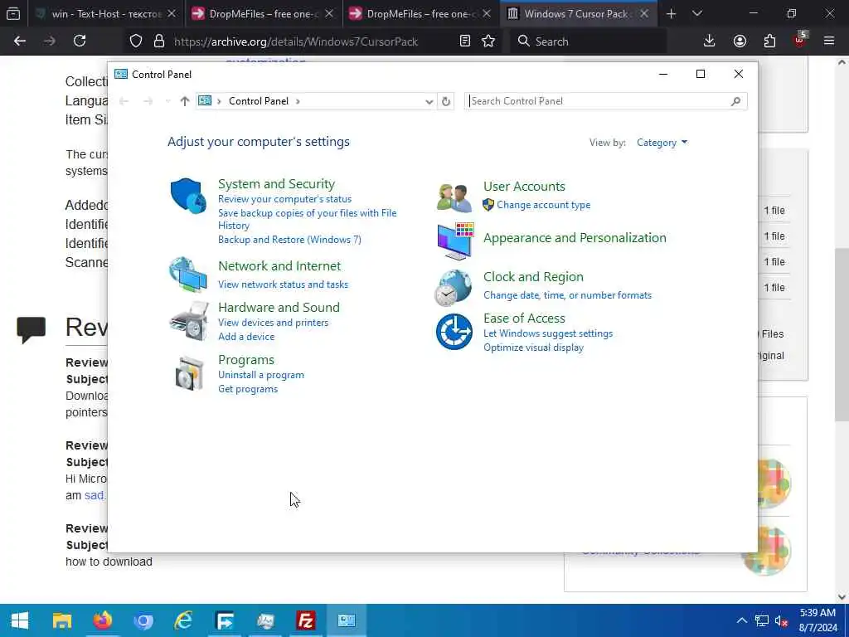This screenshot has height=637, width=849.
Task: Bookmark this page with the star icon
Action: [x=488, y=41]
